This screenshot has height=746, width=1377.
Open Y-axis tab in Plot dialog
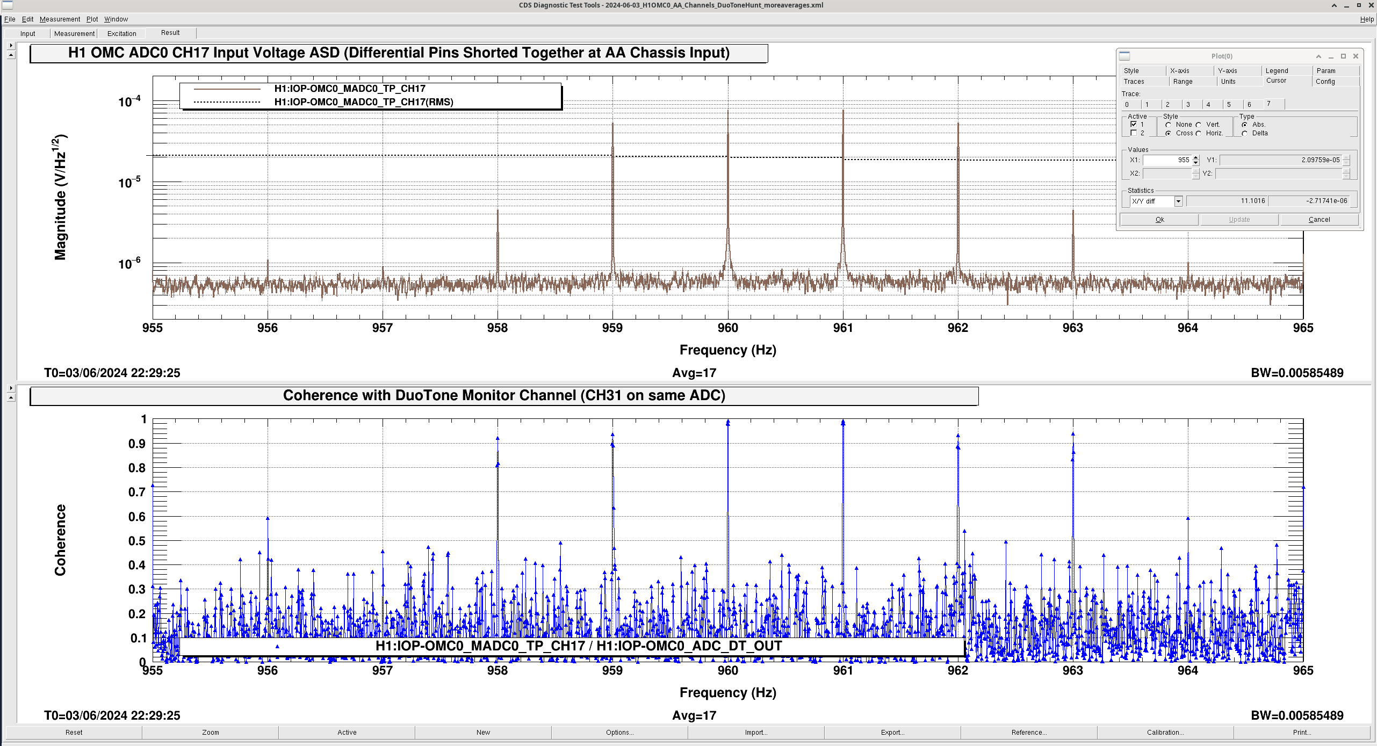pyautogui.click(x=1238, y=71)
